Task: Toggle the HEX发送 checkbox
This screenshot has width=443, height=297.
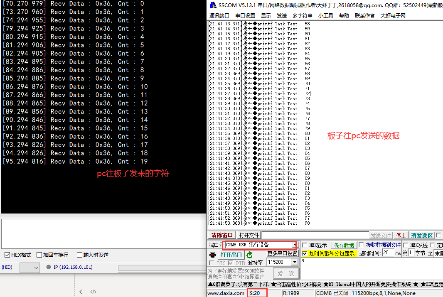Action: (x=406, y=245)
